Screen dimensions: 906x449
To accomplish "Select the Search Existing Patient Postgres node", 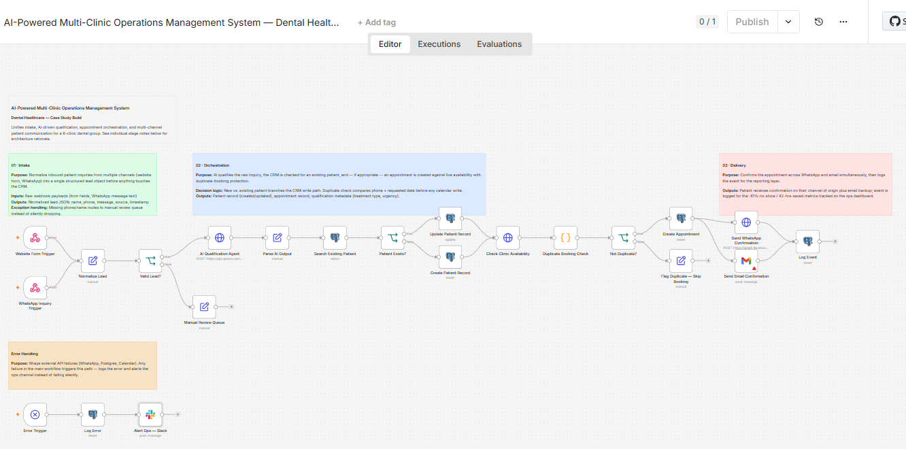I will [335, 238].
